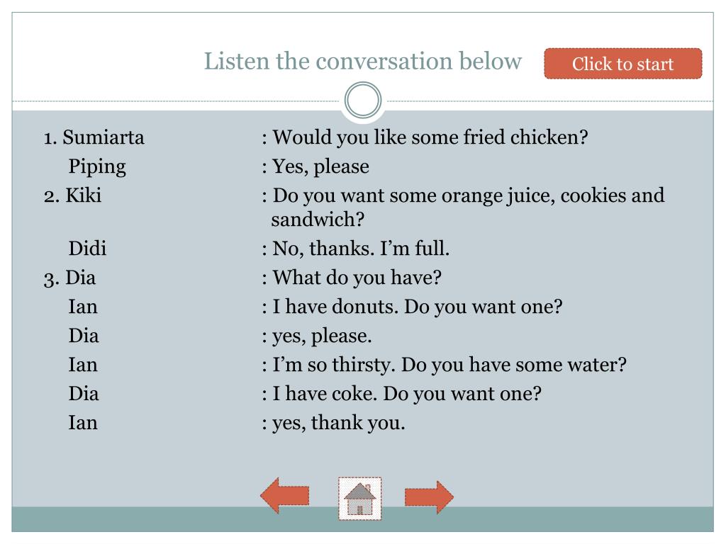Select the line 'No, thanks. I'm full.'
Image resolution: width=726 pixels, height=544 pixels.
[361, 249]
